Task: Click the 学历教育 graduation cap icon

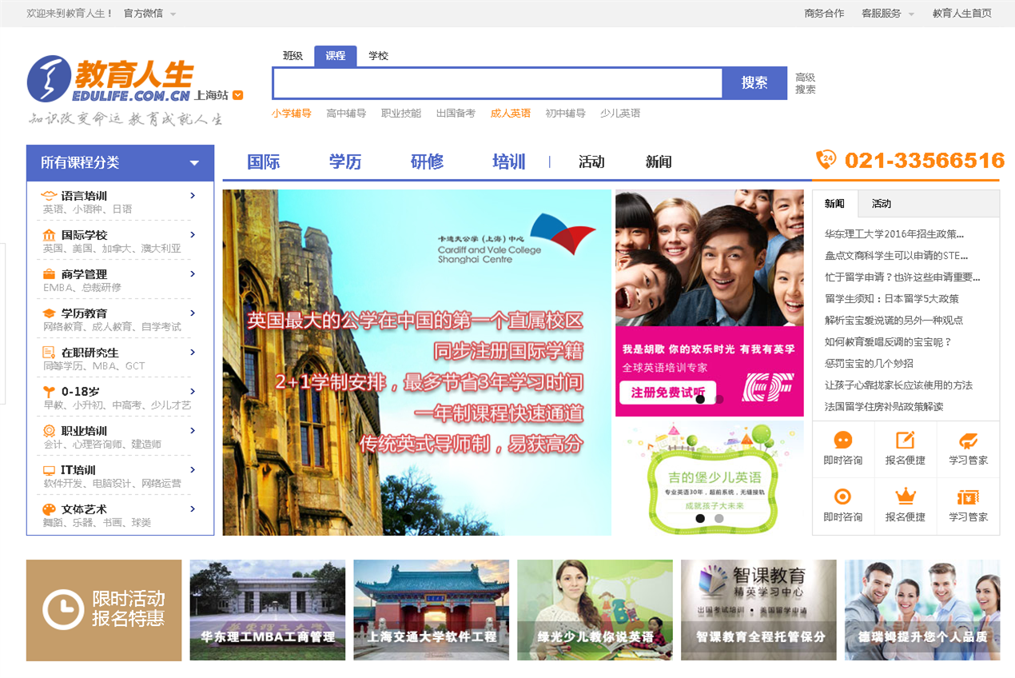Action: coord(49,313)
